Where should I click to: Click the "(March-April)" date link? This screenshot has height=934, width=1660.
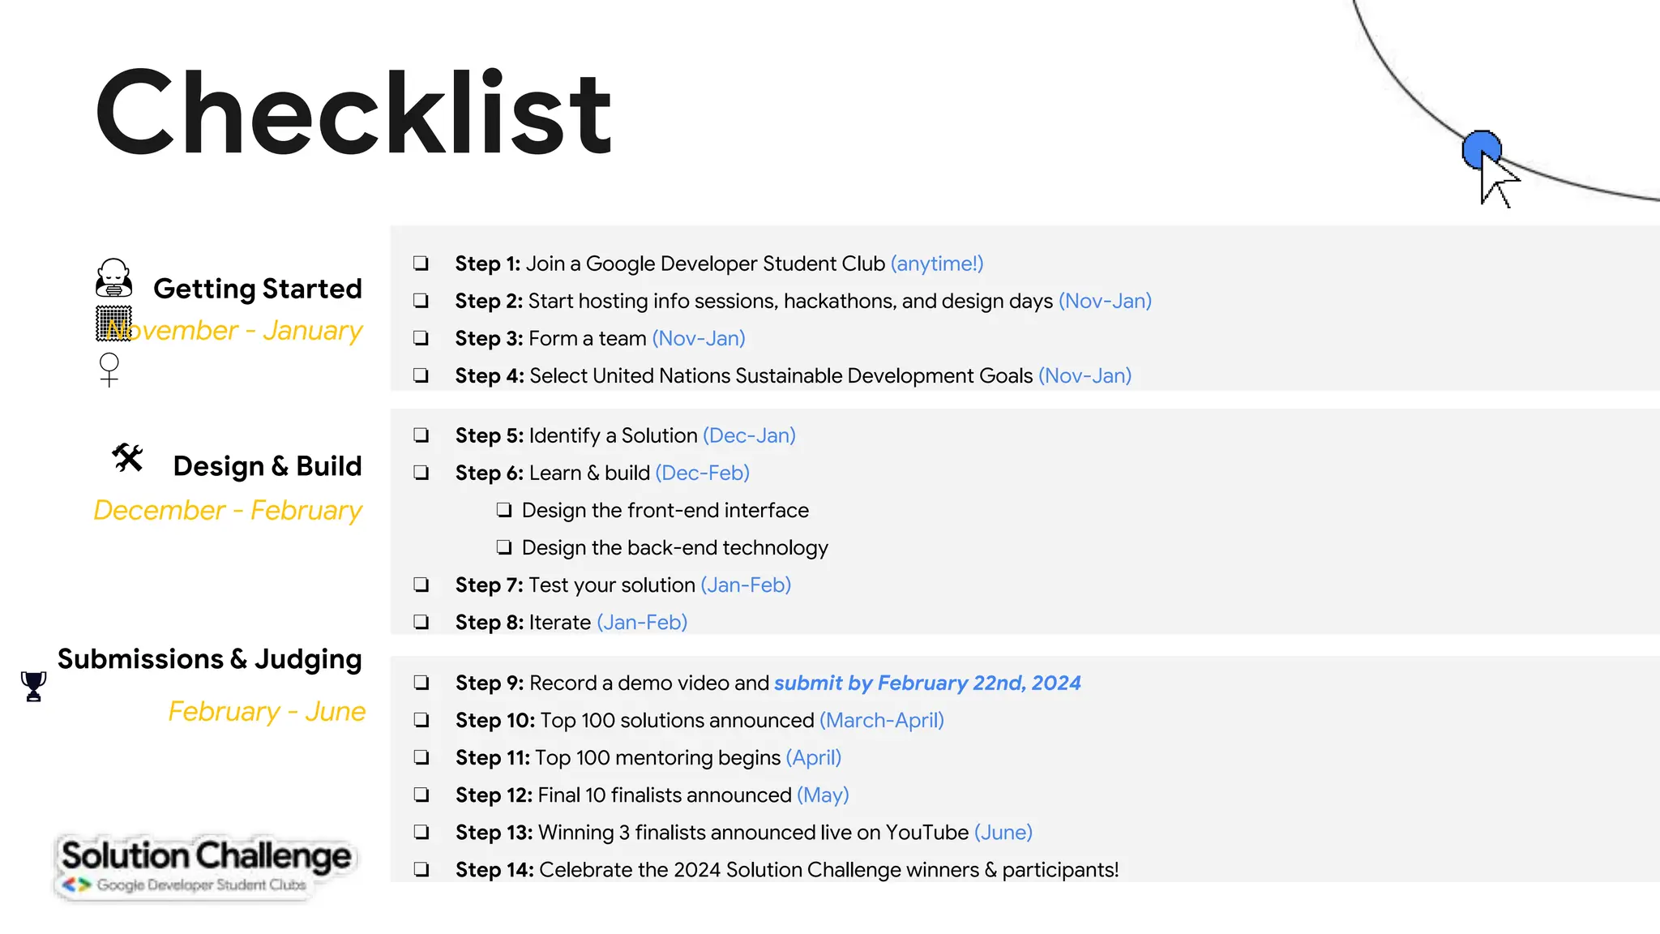click(x=882, y=720)
